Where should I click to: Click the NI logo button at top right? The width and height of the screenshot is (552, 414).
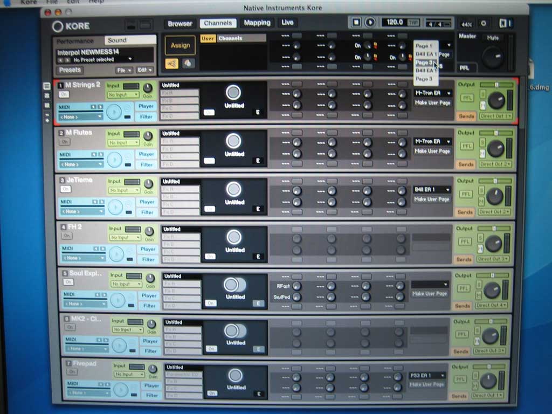(x=506, y=24)
